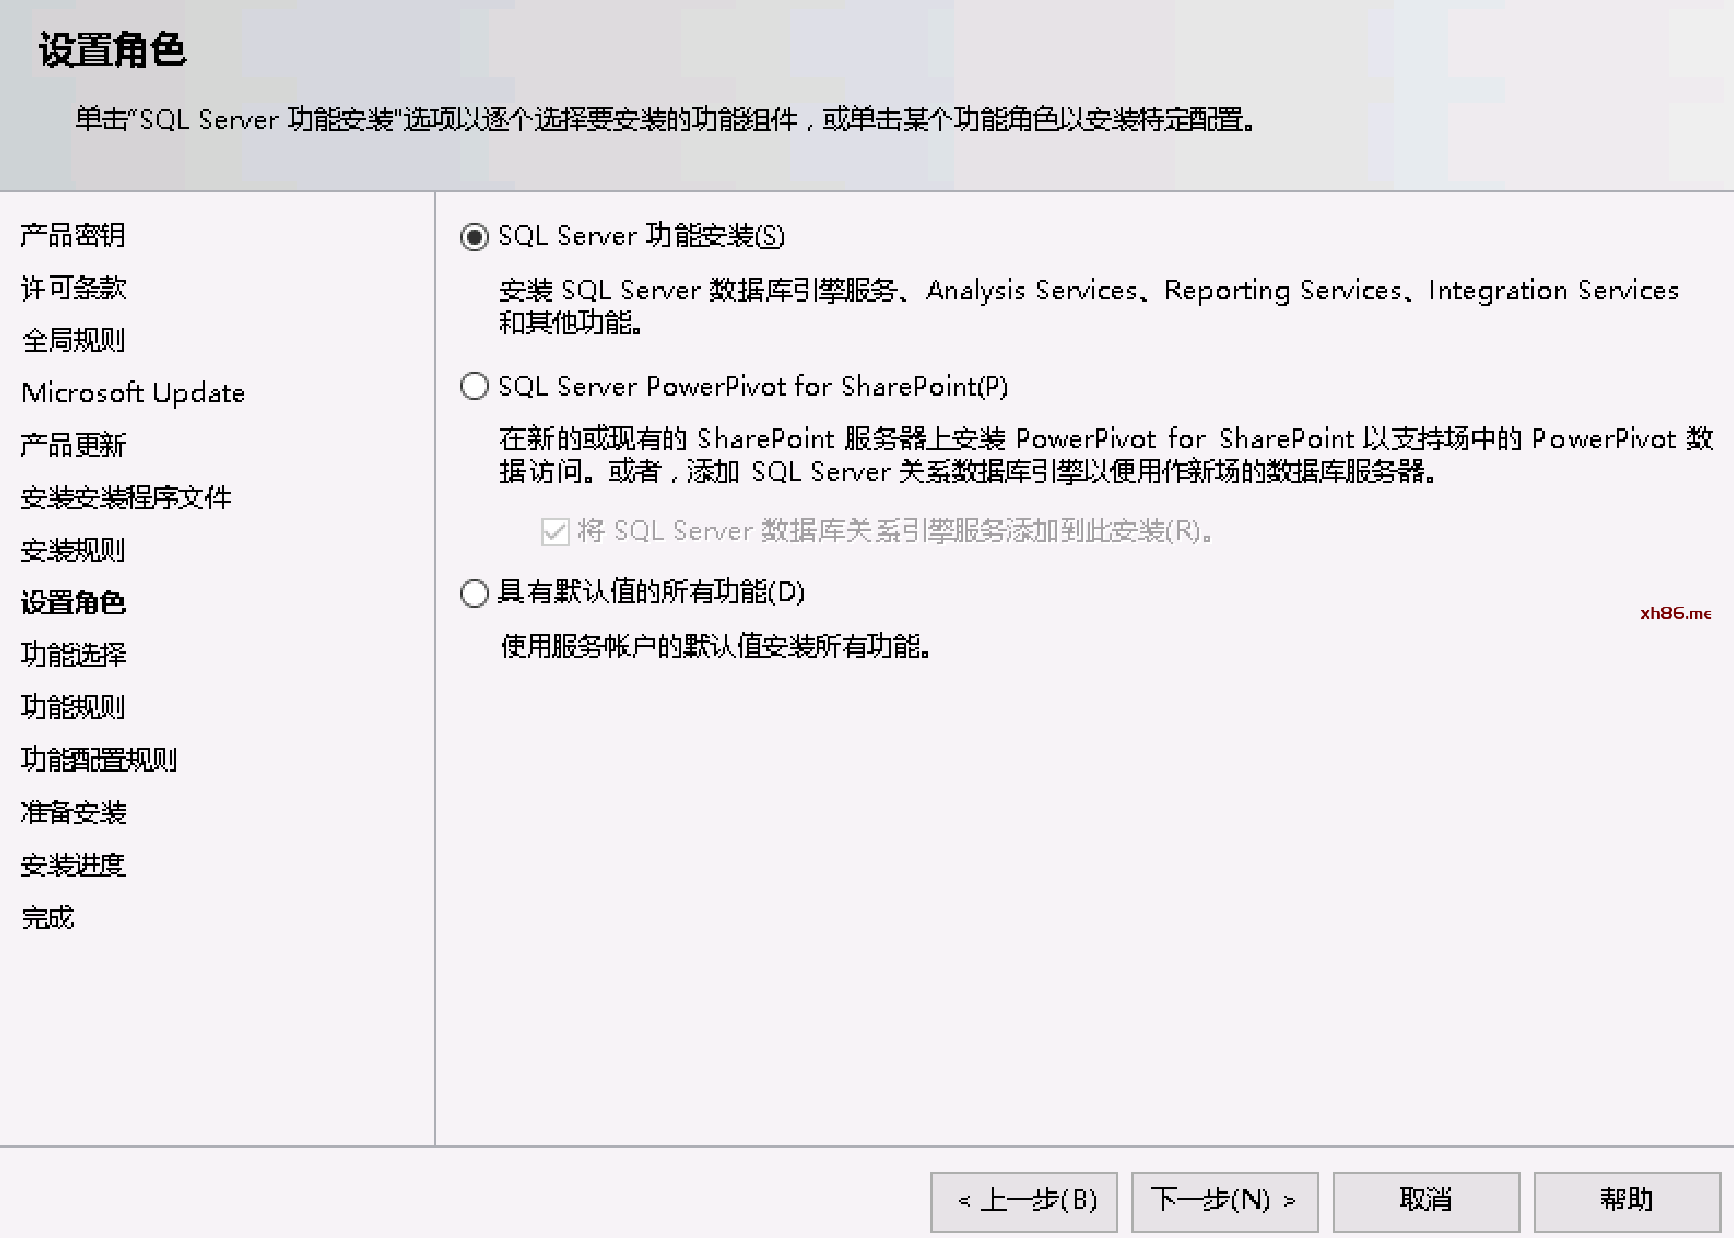
Task: Click 安装进度 sidebar step
Action: pos(73,865)
